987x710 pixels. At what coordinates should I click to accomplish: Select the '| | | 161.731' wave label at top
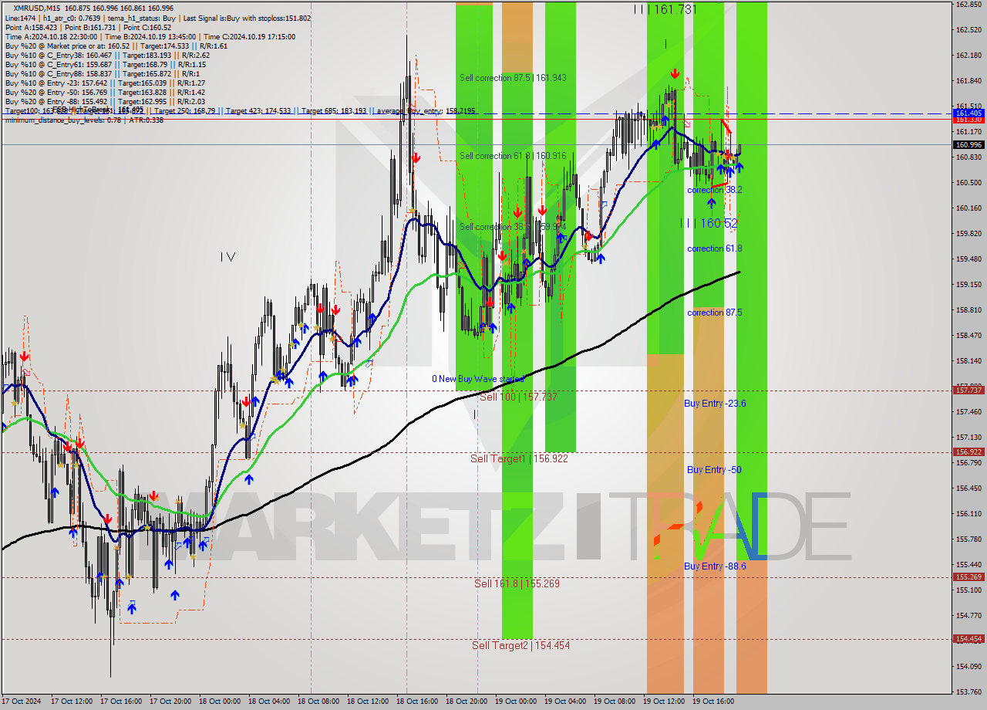point(665,9)
